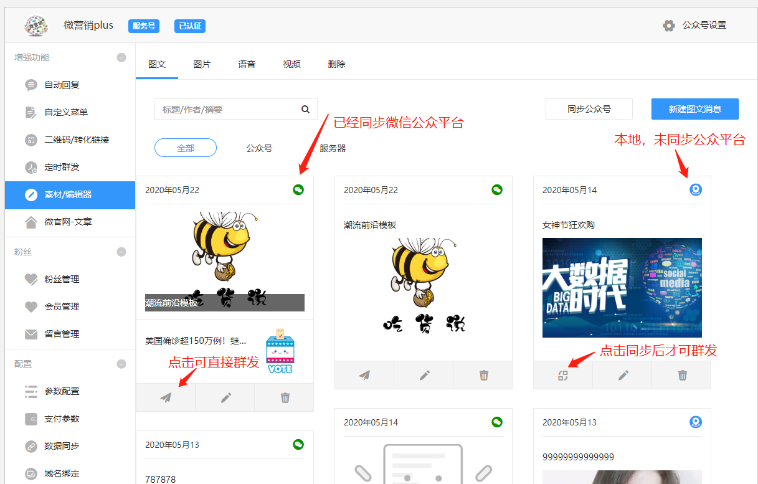Click WeChat icon on middle 05月14 card
The image size is (758, 484).
[x=497, y=422]
